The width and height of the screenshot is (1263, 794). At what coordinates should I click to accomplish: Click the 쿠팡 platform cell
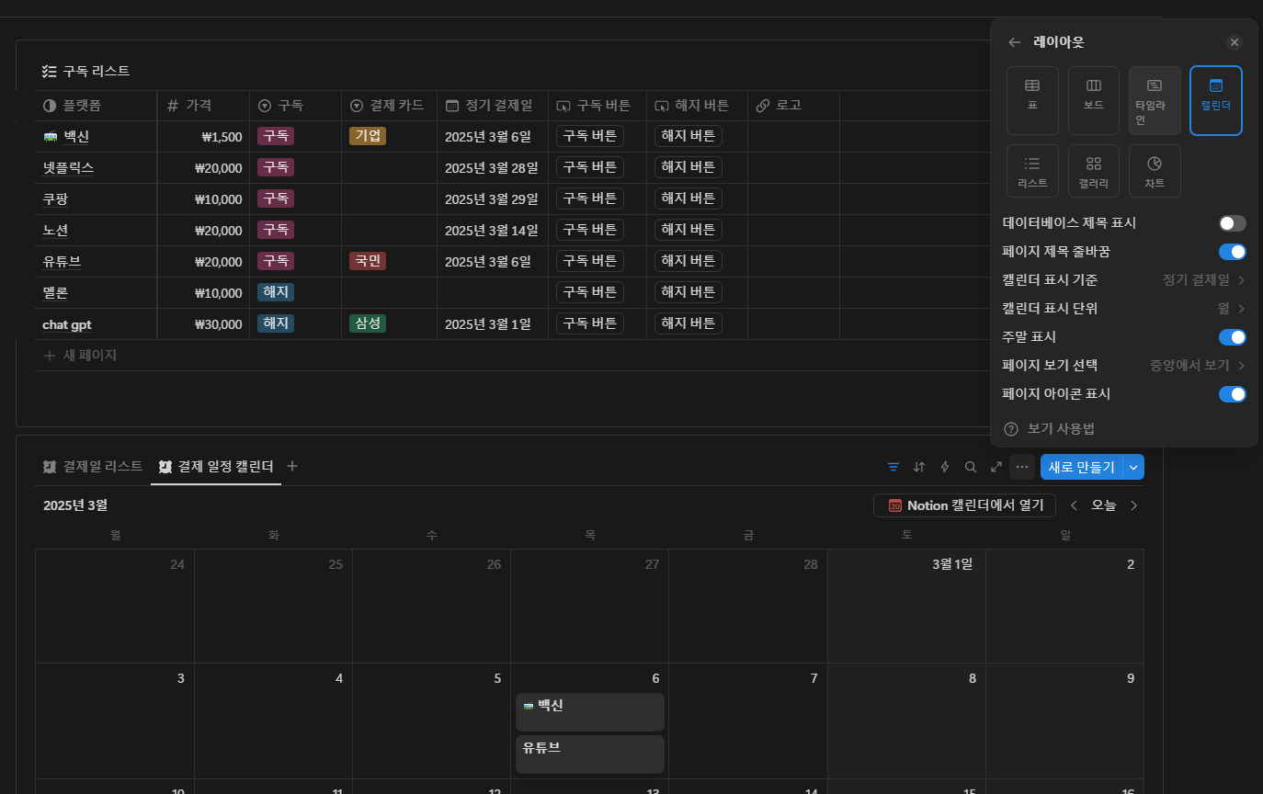tap(96, 198)
